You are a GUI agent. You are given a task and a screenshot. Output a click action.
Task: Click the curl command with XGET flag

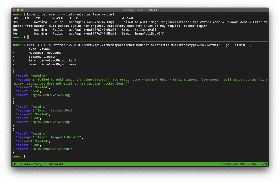coord(36,45)
